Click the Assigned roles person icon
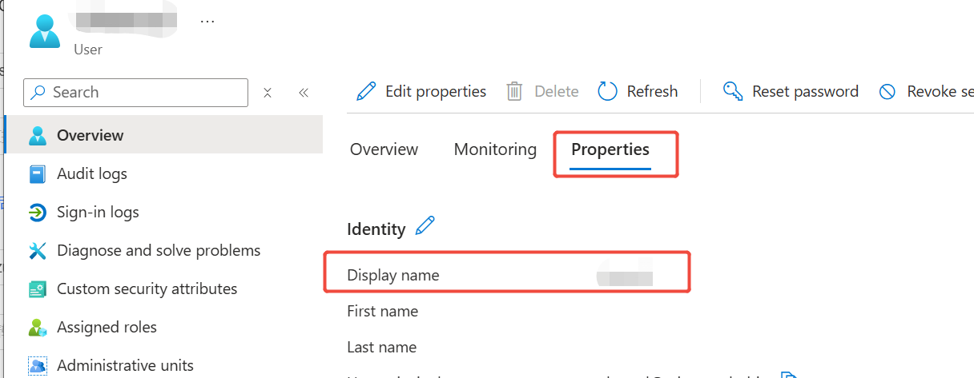974x378 pixels. [x=38, y=328]
